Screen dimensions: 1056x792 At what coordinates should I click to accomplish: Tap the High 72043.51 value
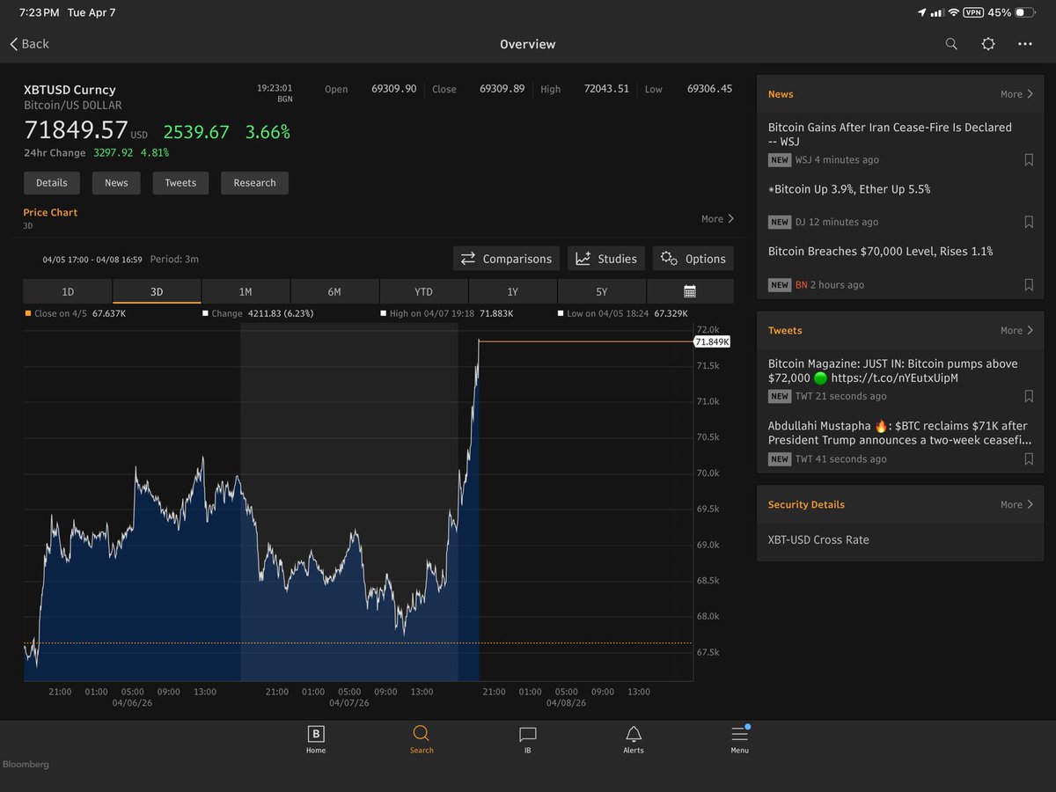click(x=606, y=89)
